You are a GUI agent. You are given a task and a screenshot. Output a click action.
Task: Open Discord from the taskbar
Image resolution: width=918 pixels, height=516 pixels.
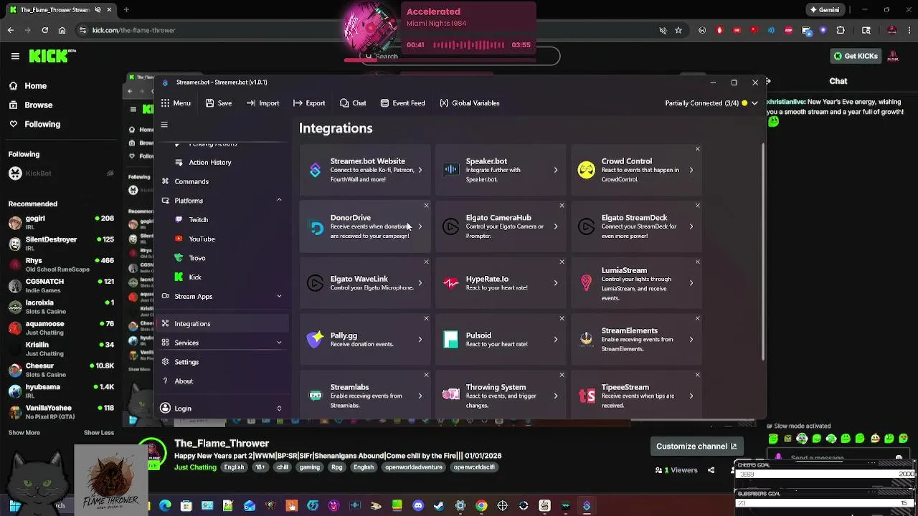pyautogui.click(x=418, y=506)
